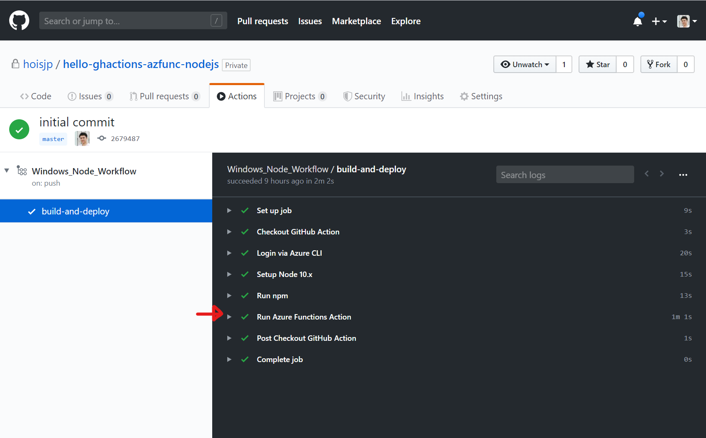Click the Run npm success checkmark
Screen dimensions: 706x438
click(245, 296)
